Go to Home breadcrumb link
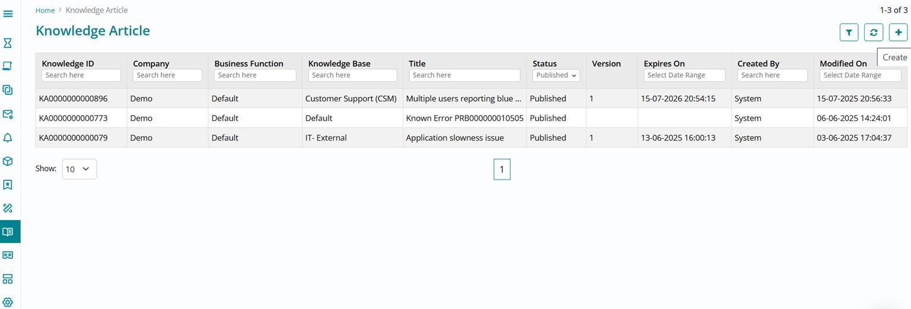Viewport: 911px width, 309px height. [45, 10]
